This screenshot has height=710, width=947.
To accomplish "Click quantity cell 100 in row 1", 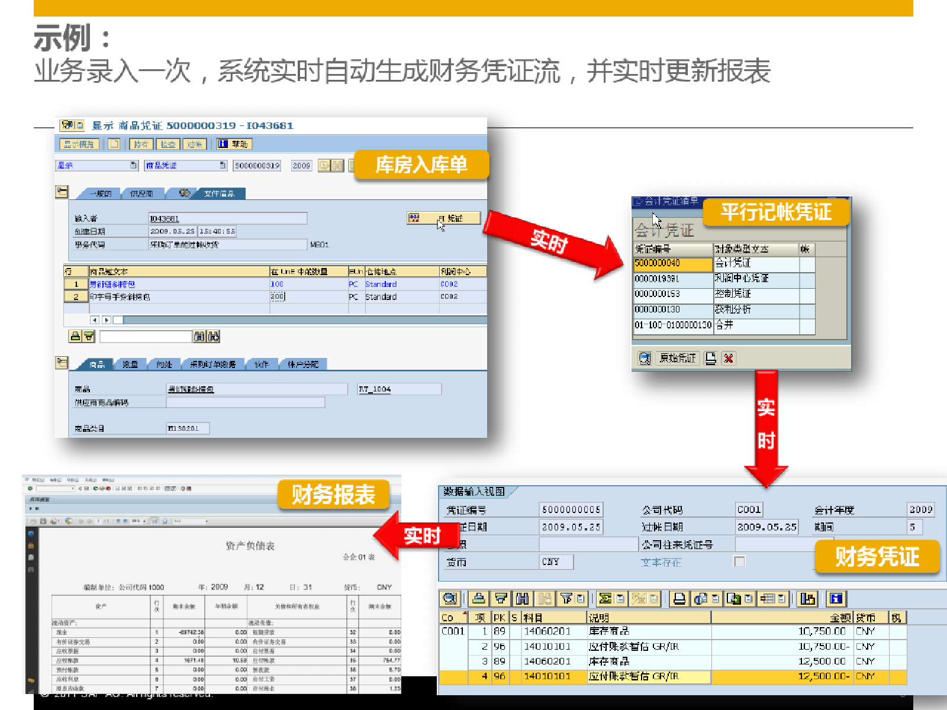I will 308,284.
